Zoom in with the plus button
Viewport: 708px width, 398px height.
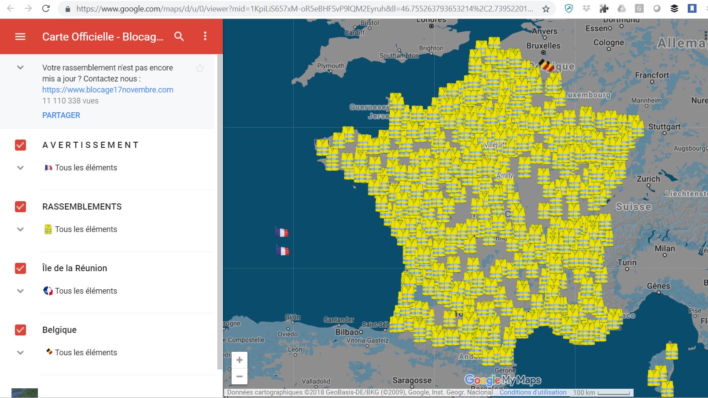(240, 360)
